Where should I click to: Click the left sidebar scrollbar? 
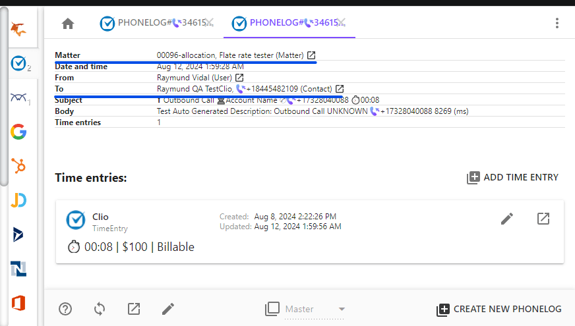tap(4, 99)
